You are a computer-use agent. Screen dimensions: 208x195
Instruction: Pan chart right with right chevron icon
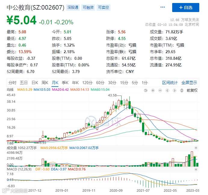pos(175,90)
